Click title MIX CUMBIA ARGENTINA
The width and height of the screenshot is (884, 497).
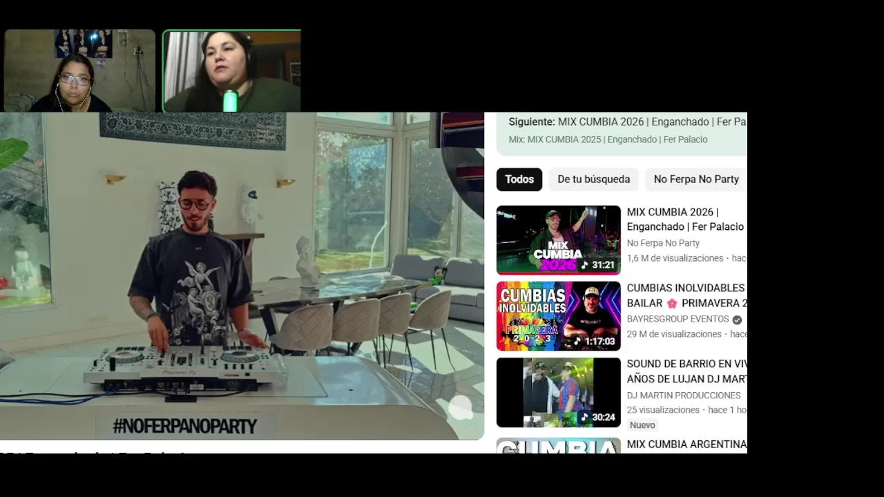tap(686, 445)
